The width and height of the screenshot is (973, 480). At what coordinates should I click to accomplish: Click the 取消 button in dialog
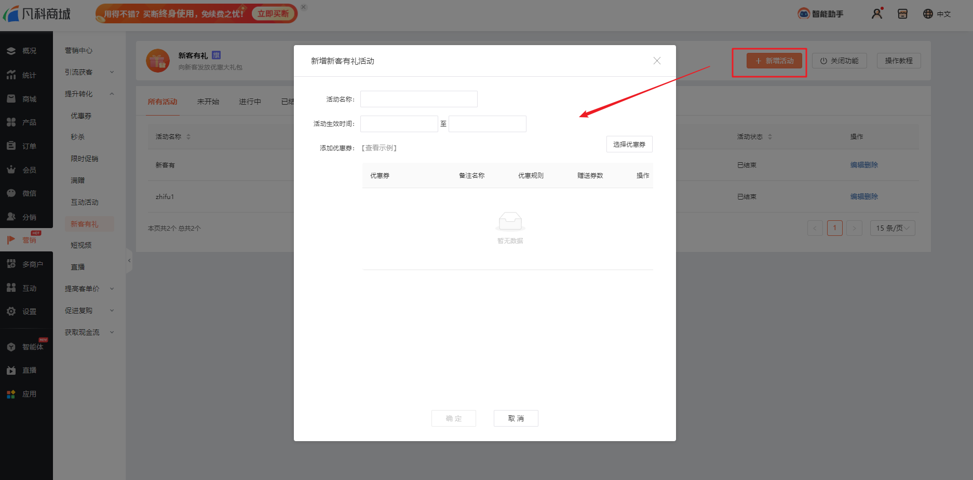516,418
